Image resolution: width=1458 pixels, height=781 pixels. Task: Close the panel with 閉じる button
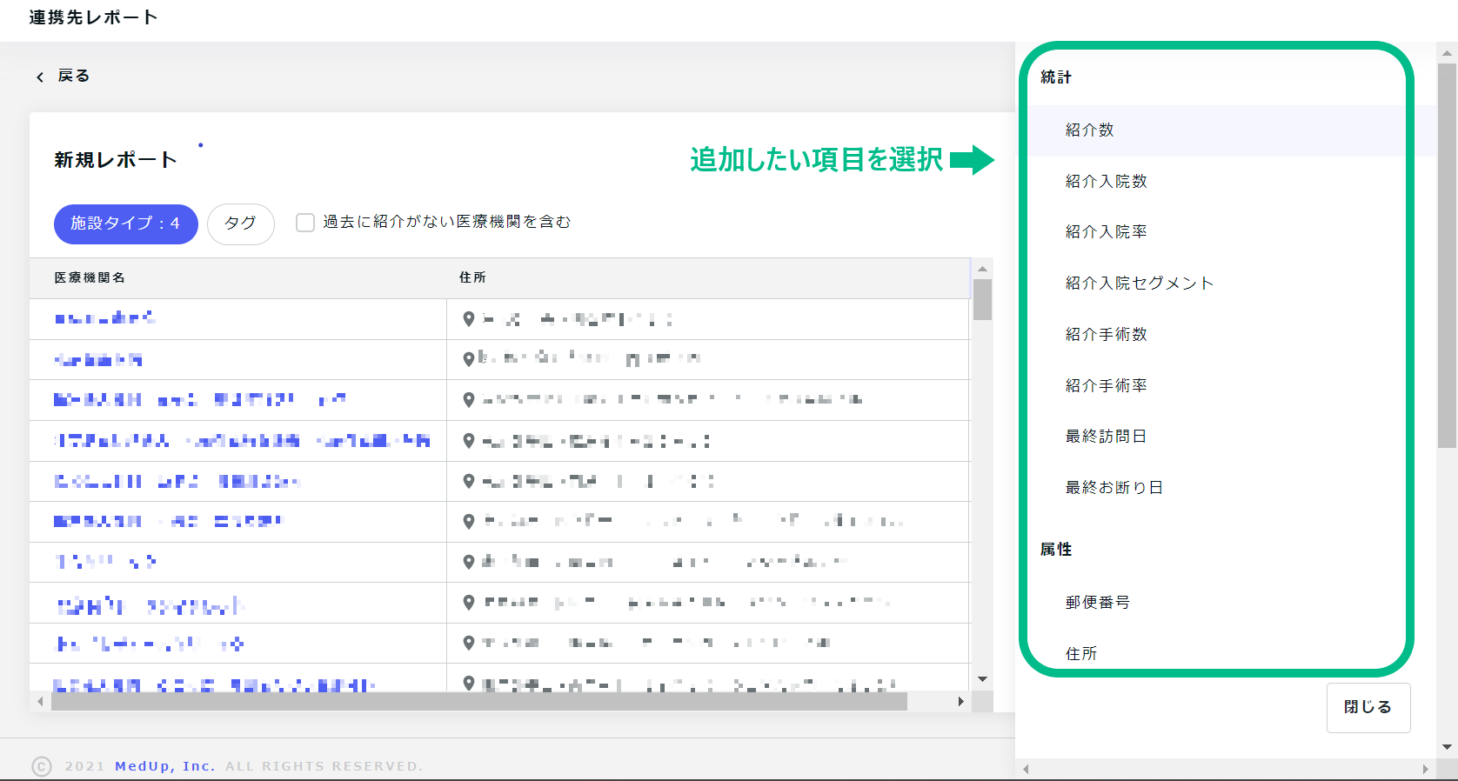click(x=1368, y=708)
